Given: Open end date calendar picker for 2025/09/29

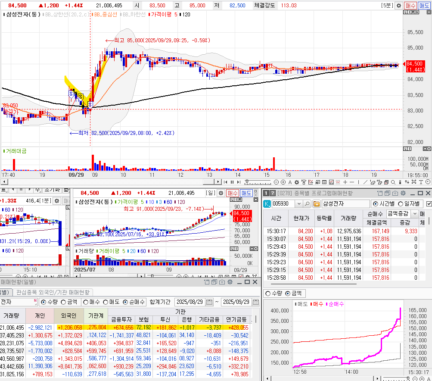Looking at the screenshot, I should tap(256, 302).
